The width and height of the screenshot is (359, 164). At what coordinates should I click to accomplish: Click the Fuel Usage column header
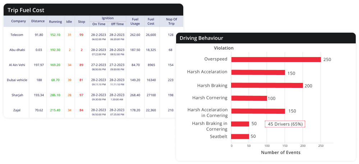click(x=135, y=22)
